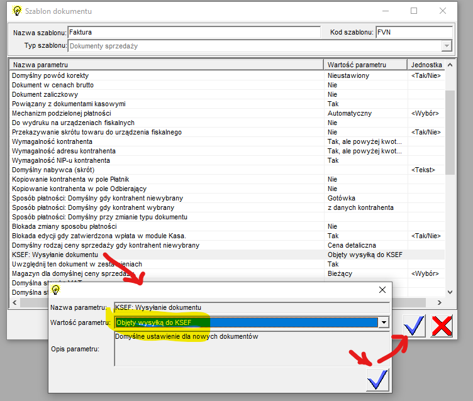473x401 pixels.
Task: Confirm template with main window blue checkmark
Action: coord(415,325)
